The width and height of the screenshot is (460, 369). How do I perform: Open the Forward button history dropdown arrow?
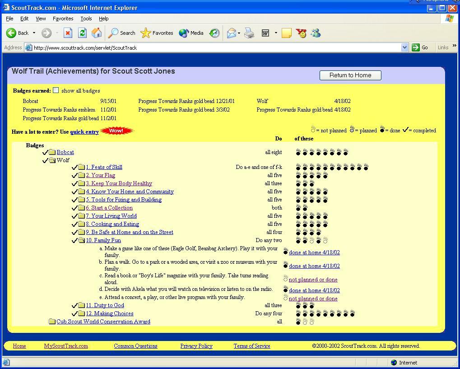(x=57, y=33)
